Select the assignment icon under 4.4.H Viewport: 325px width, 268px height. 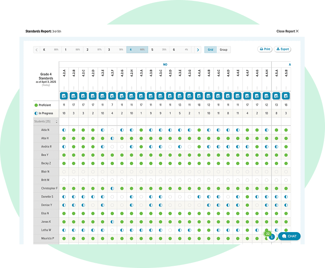tap(267, 96)
